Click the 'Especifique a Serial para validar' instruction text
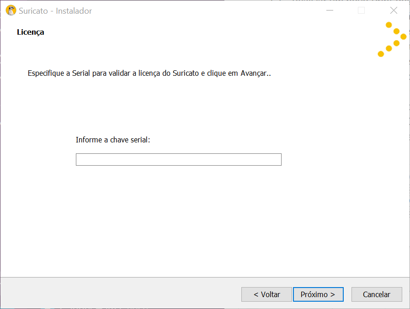The image size is (410, 309). tap(149, 73)
